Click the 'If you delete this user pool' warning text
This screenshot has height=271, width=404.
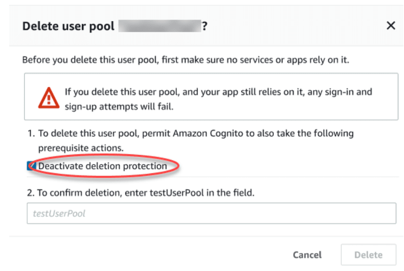pyautogui.click(x=218, y=92)
